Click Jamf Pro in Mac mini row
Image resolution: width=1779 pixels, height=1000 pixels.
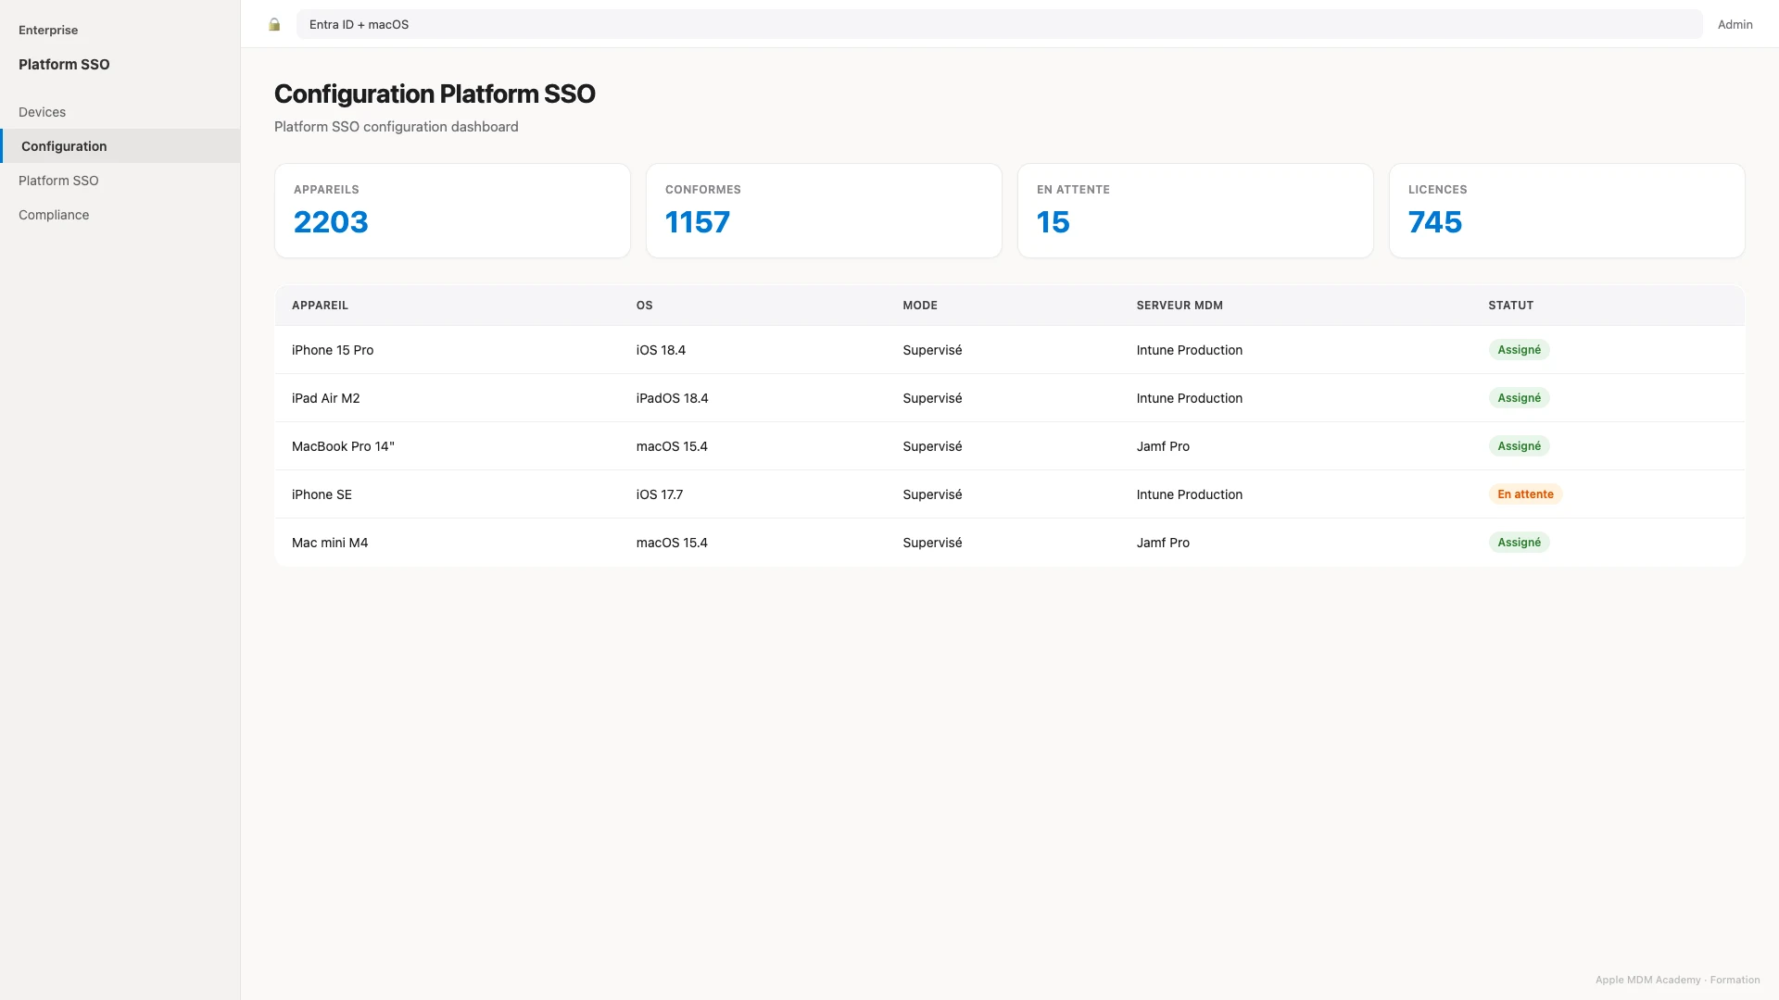click(x=1163, y=543)
